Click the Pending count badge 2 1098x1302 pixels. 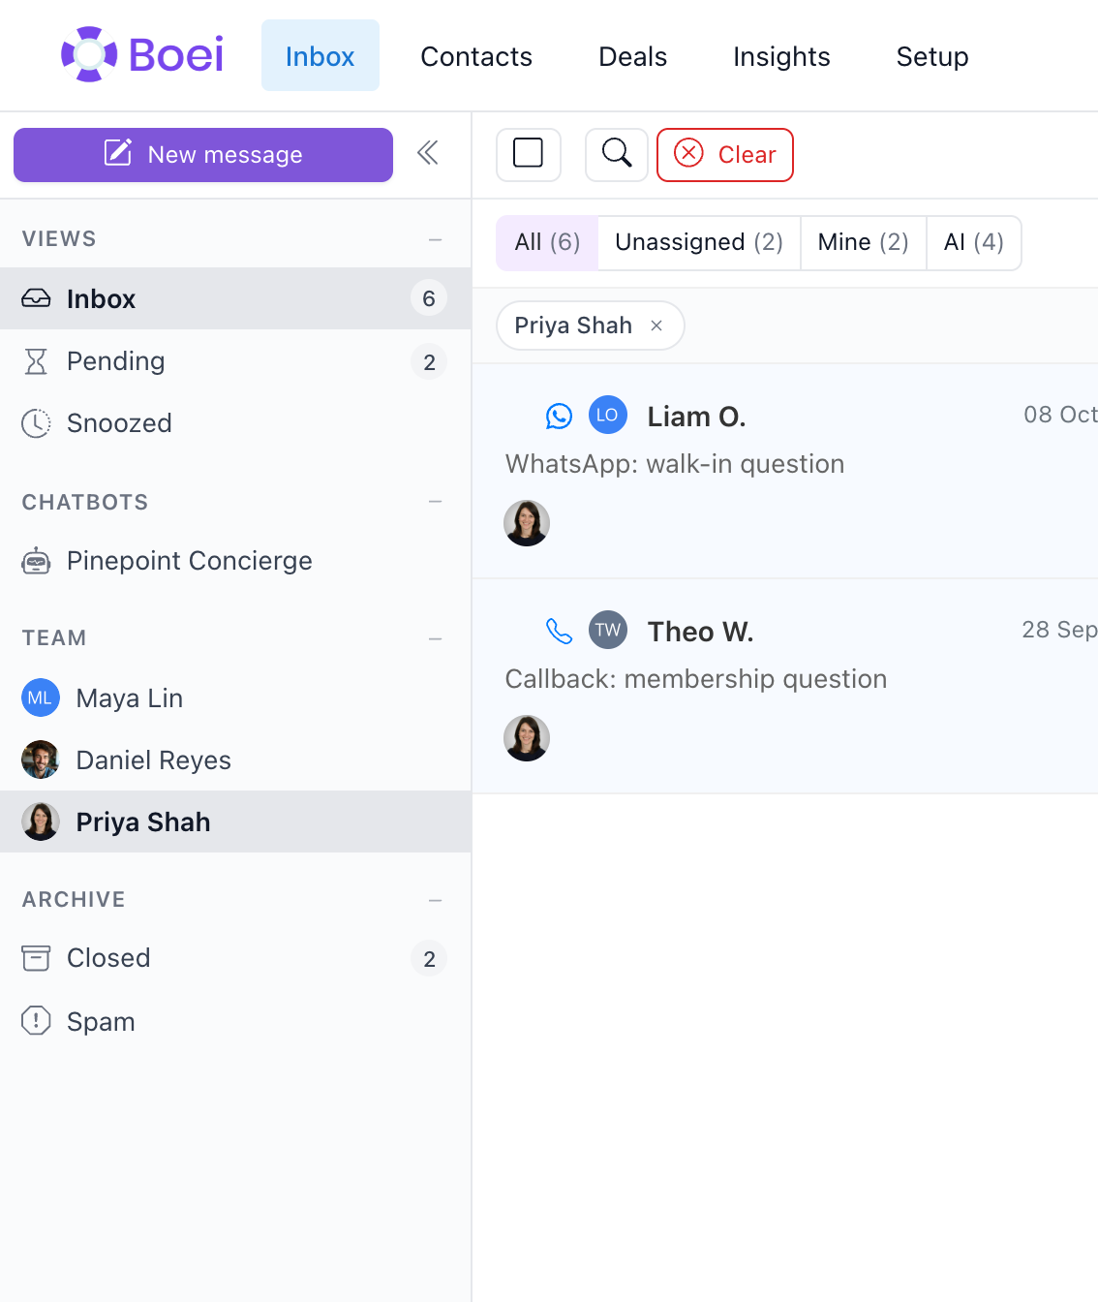tap(429, 362)
